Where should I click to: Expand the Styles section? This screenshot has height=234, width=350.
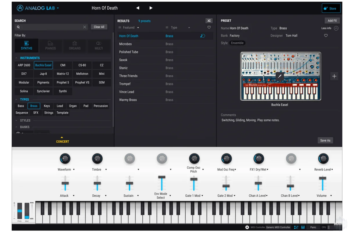(x=16, y=121)
